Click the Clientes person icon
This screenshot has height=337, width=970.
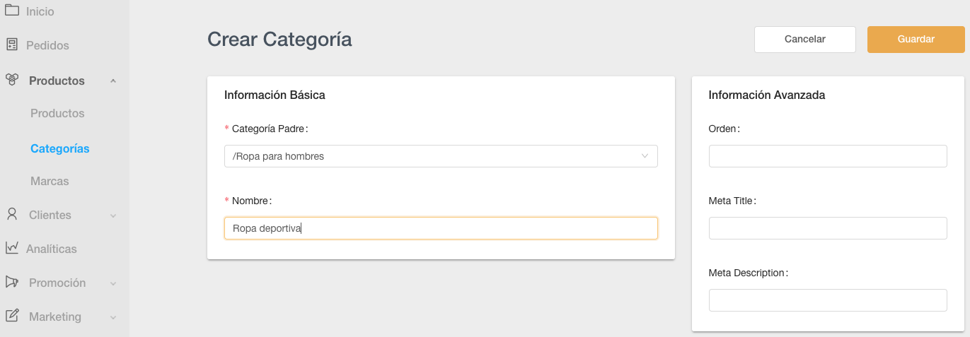[12, 214]
